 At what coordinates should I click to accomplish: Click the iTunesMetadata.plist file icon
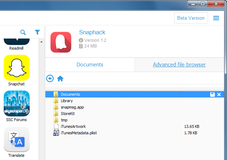point(56,133)
